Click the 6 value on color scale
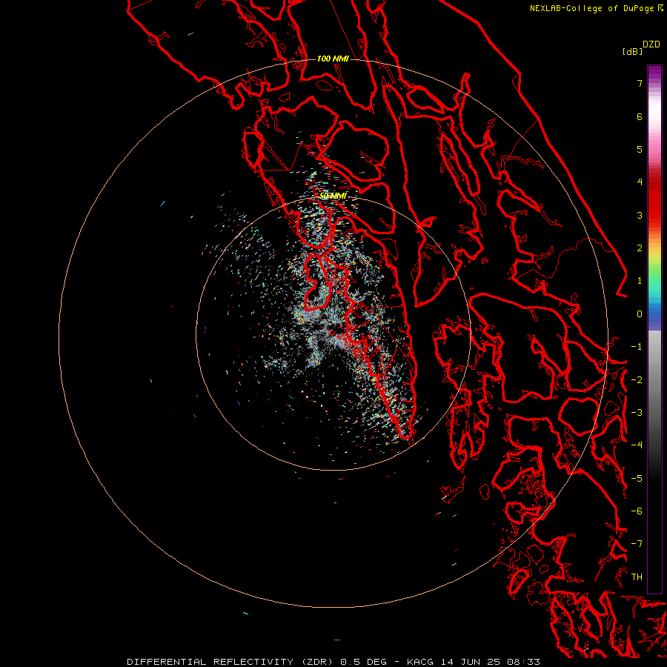 tap(640, 116)
